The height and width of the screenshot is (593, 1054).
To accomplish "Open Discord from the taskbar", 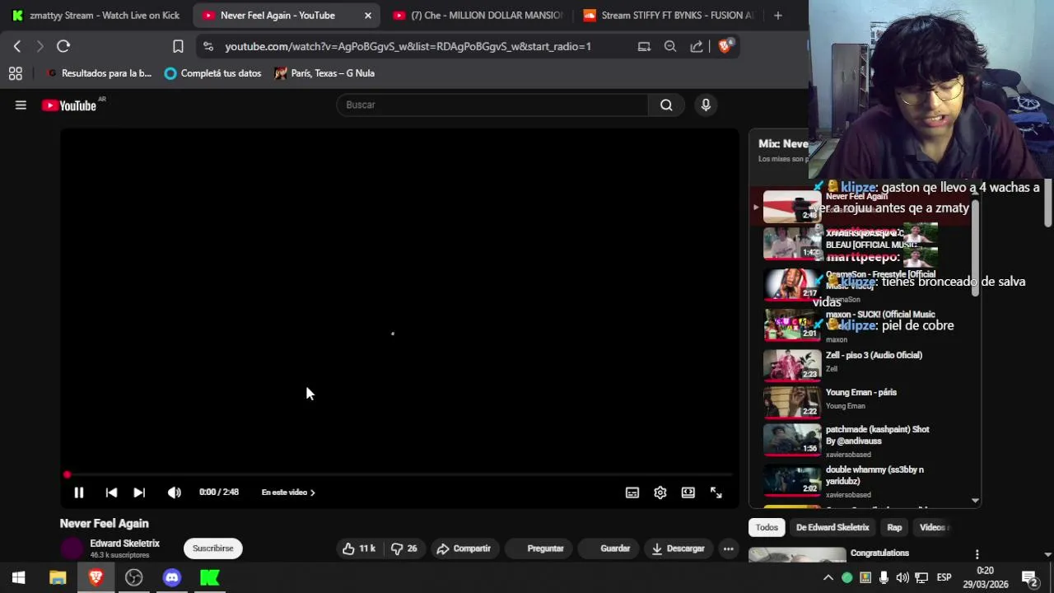I will pyautogui.click(x=171, y=578).
